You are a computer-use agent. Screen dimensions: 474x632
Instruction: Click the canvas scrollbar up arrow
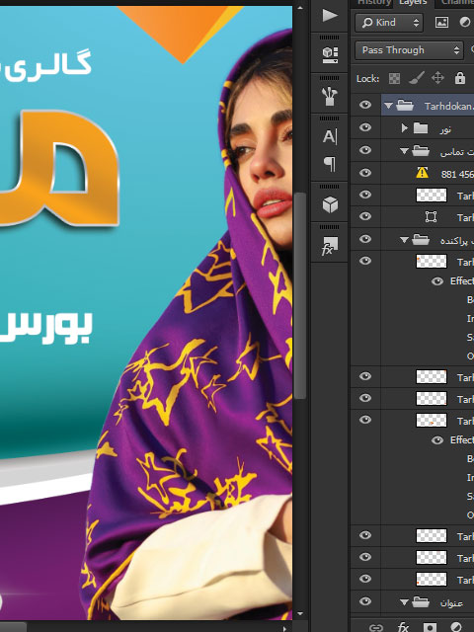tap(300, 8)
